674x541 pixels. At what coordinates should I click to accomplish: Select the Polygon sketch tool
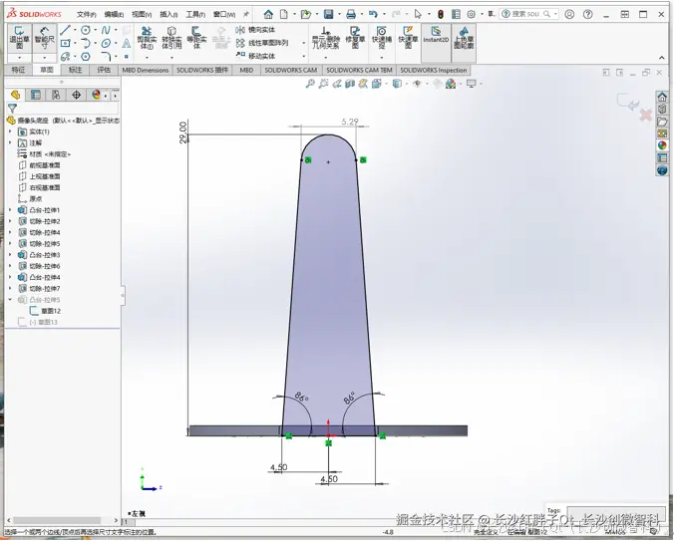coord(86,56)
